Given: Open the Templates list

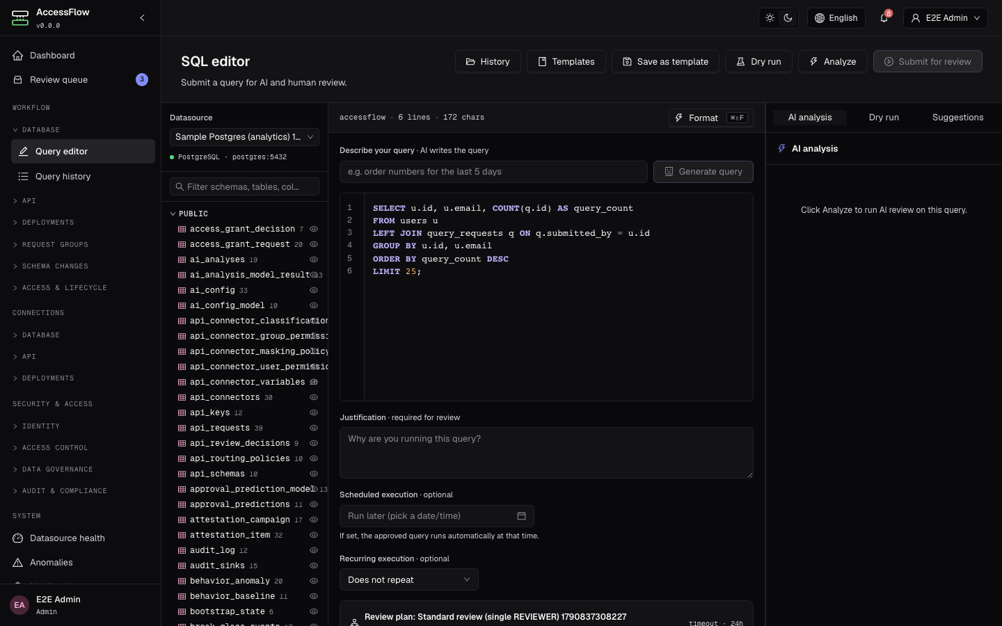Looking at the screenshot, I should coord(566,61).
